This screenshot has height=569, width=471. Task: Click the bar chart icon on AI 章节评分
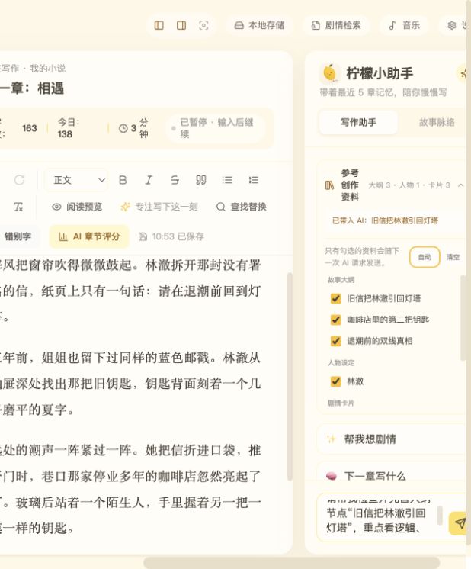(63, 236)
